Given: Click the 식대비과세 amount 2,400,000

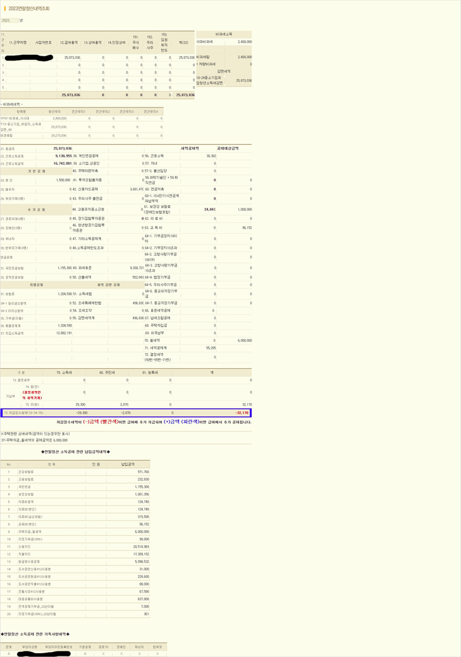Looking at the screenshot, I should click(x=244, y=42).
